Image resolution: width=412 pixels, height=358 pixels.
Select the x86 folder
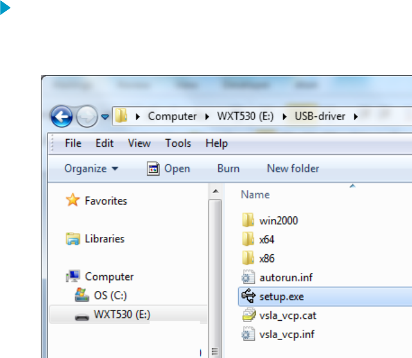tap(267, 258)
